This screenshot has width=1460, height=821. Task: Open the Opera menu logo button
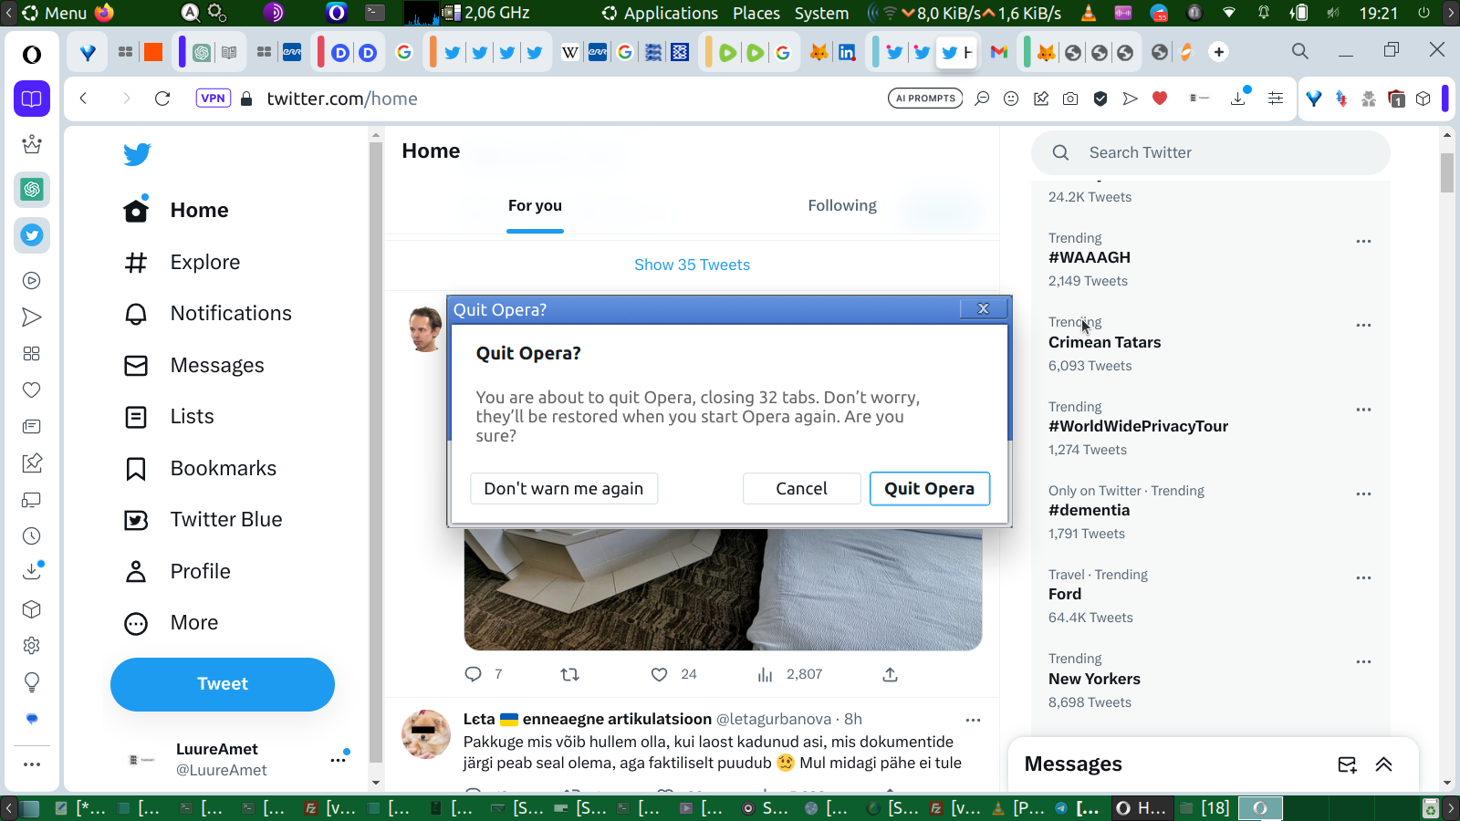point(32,55)
